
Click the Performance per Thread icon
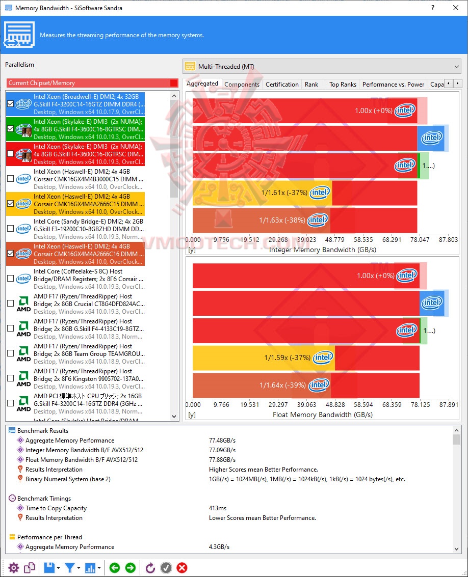(12, 537)
